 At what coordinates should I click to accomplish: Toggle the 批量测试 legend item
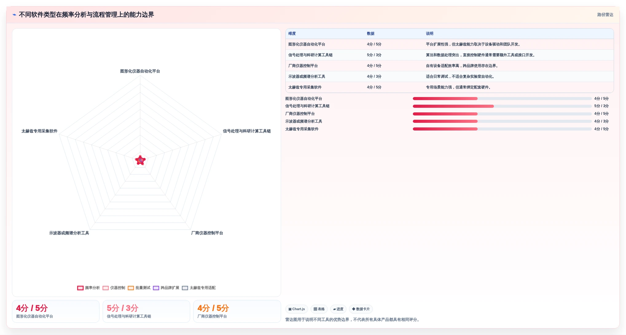pos(139,288)
